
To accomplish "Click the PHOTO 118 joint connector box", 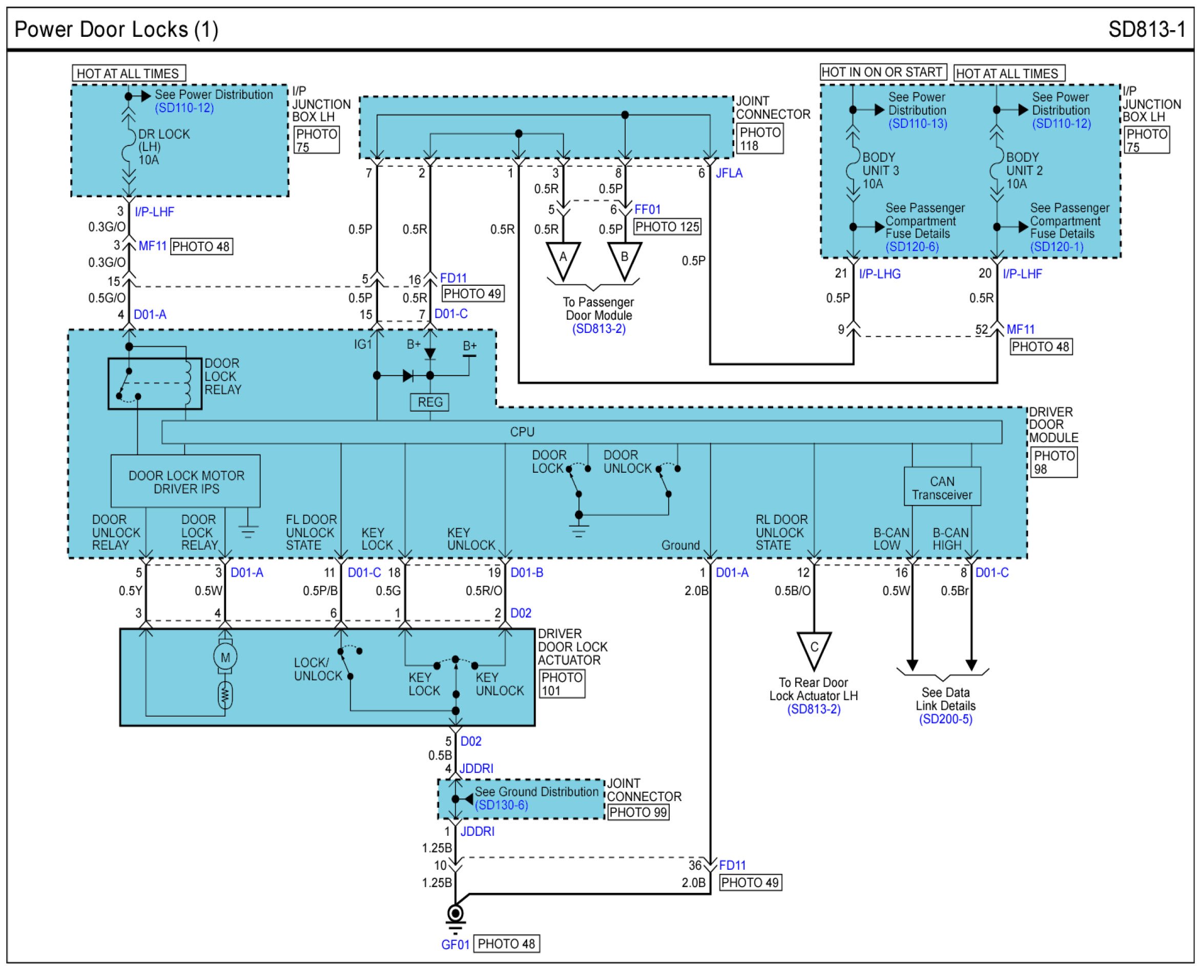I will [760, 139].
